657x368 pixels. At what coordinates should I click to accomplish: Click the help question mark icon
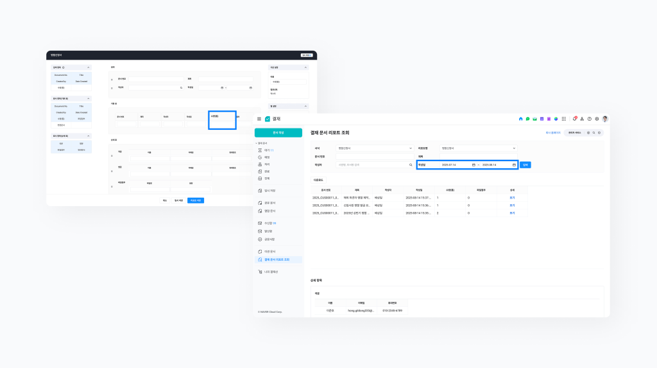589,119
